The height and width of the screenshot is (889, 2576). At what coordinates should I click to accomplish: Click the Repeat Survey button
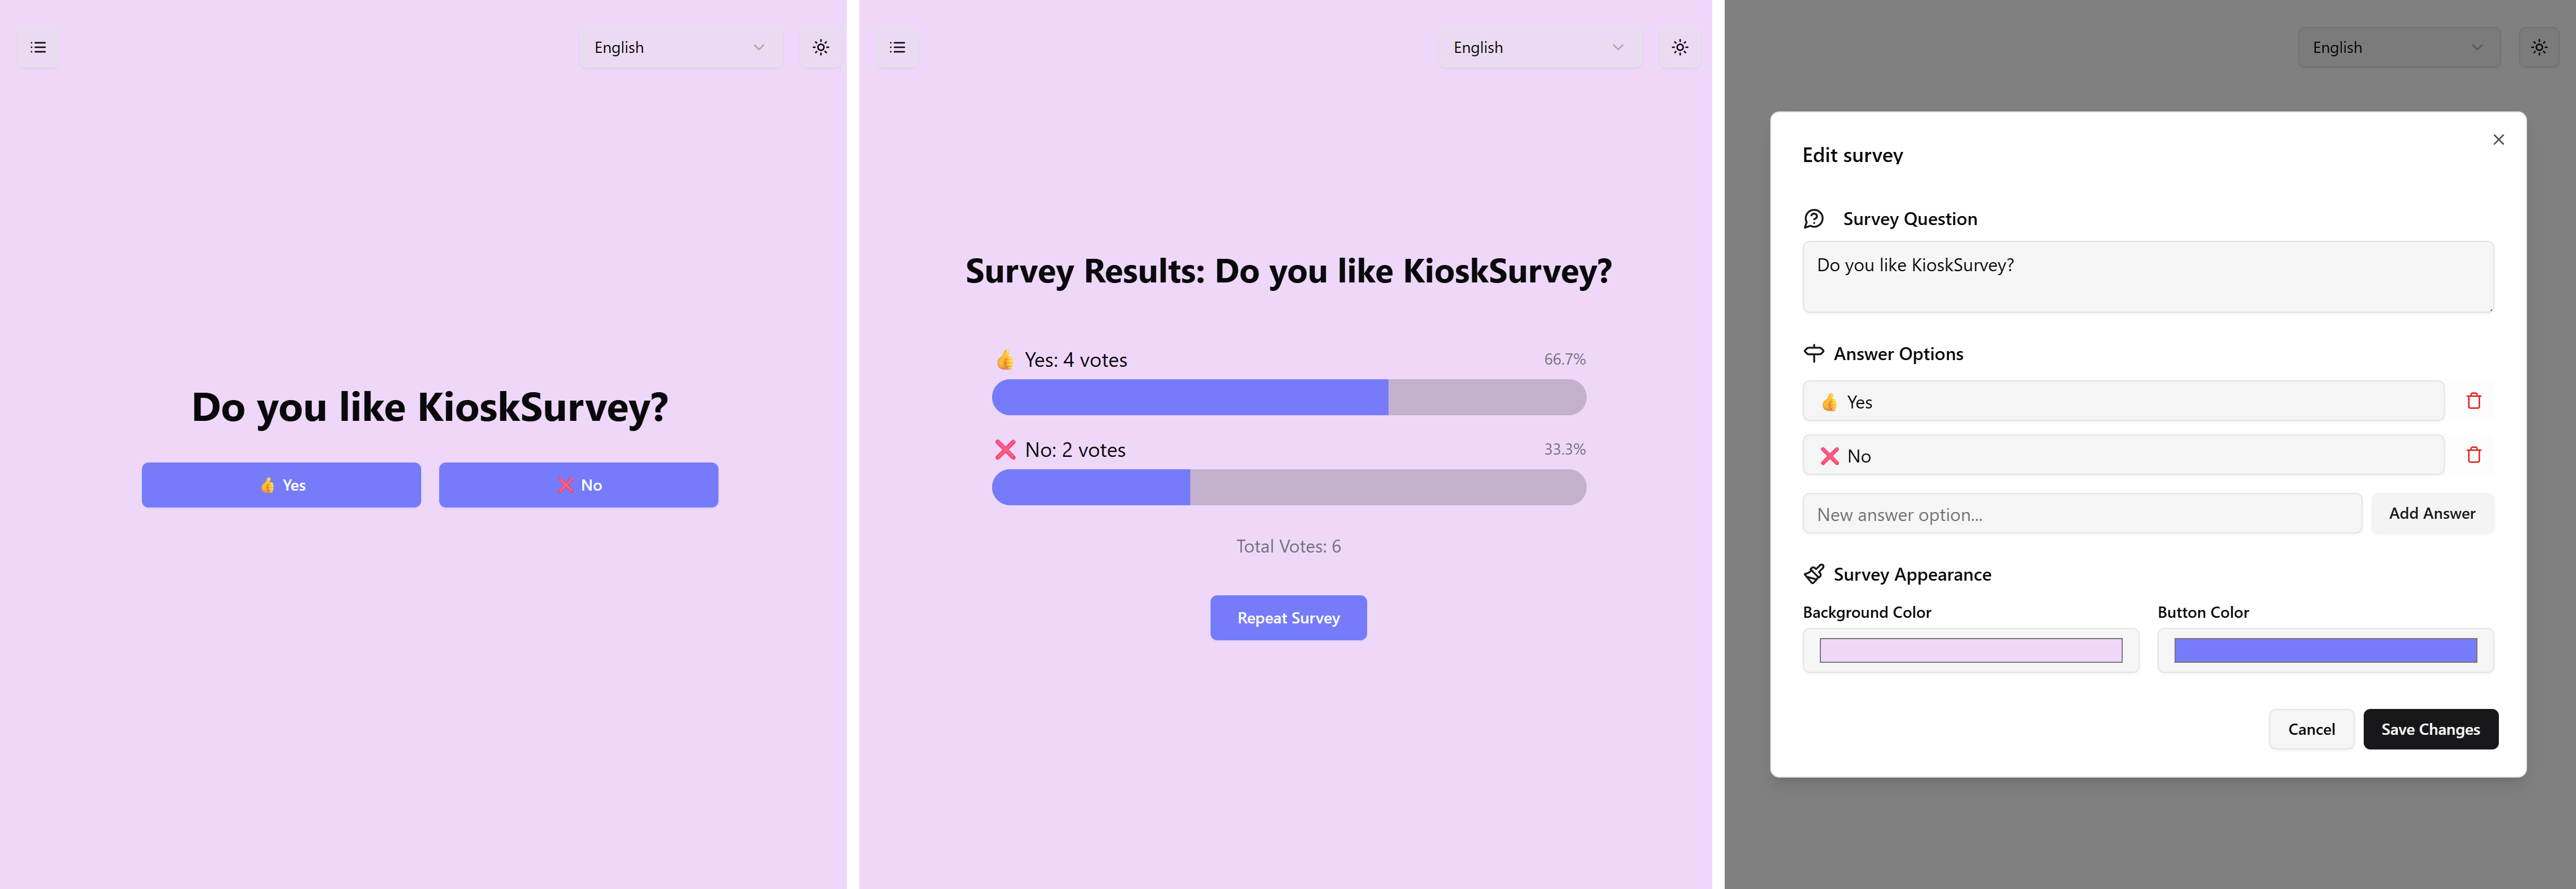[1288, 617]
